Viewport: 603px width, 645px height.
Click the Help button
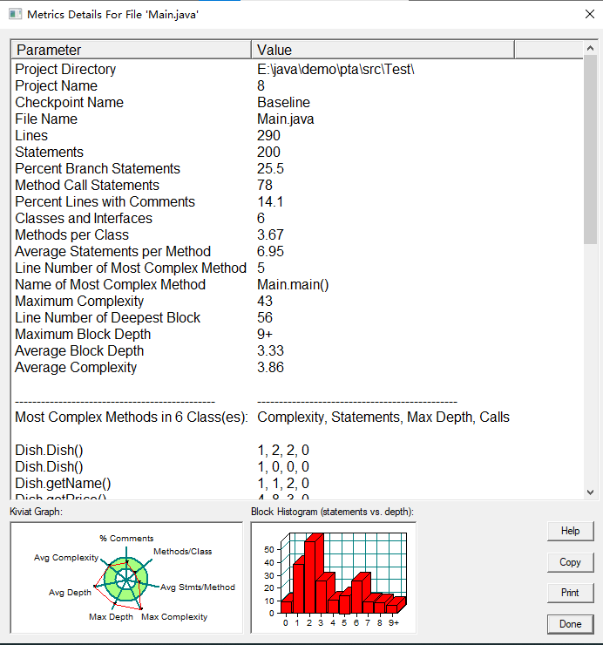(x=570, y=531)
